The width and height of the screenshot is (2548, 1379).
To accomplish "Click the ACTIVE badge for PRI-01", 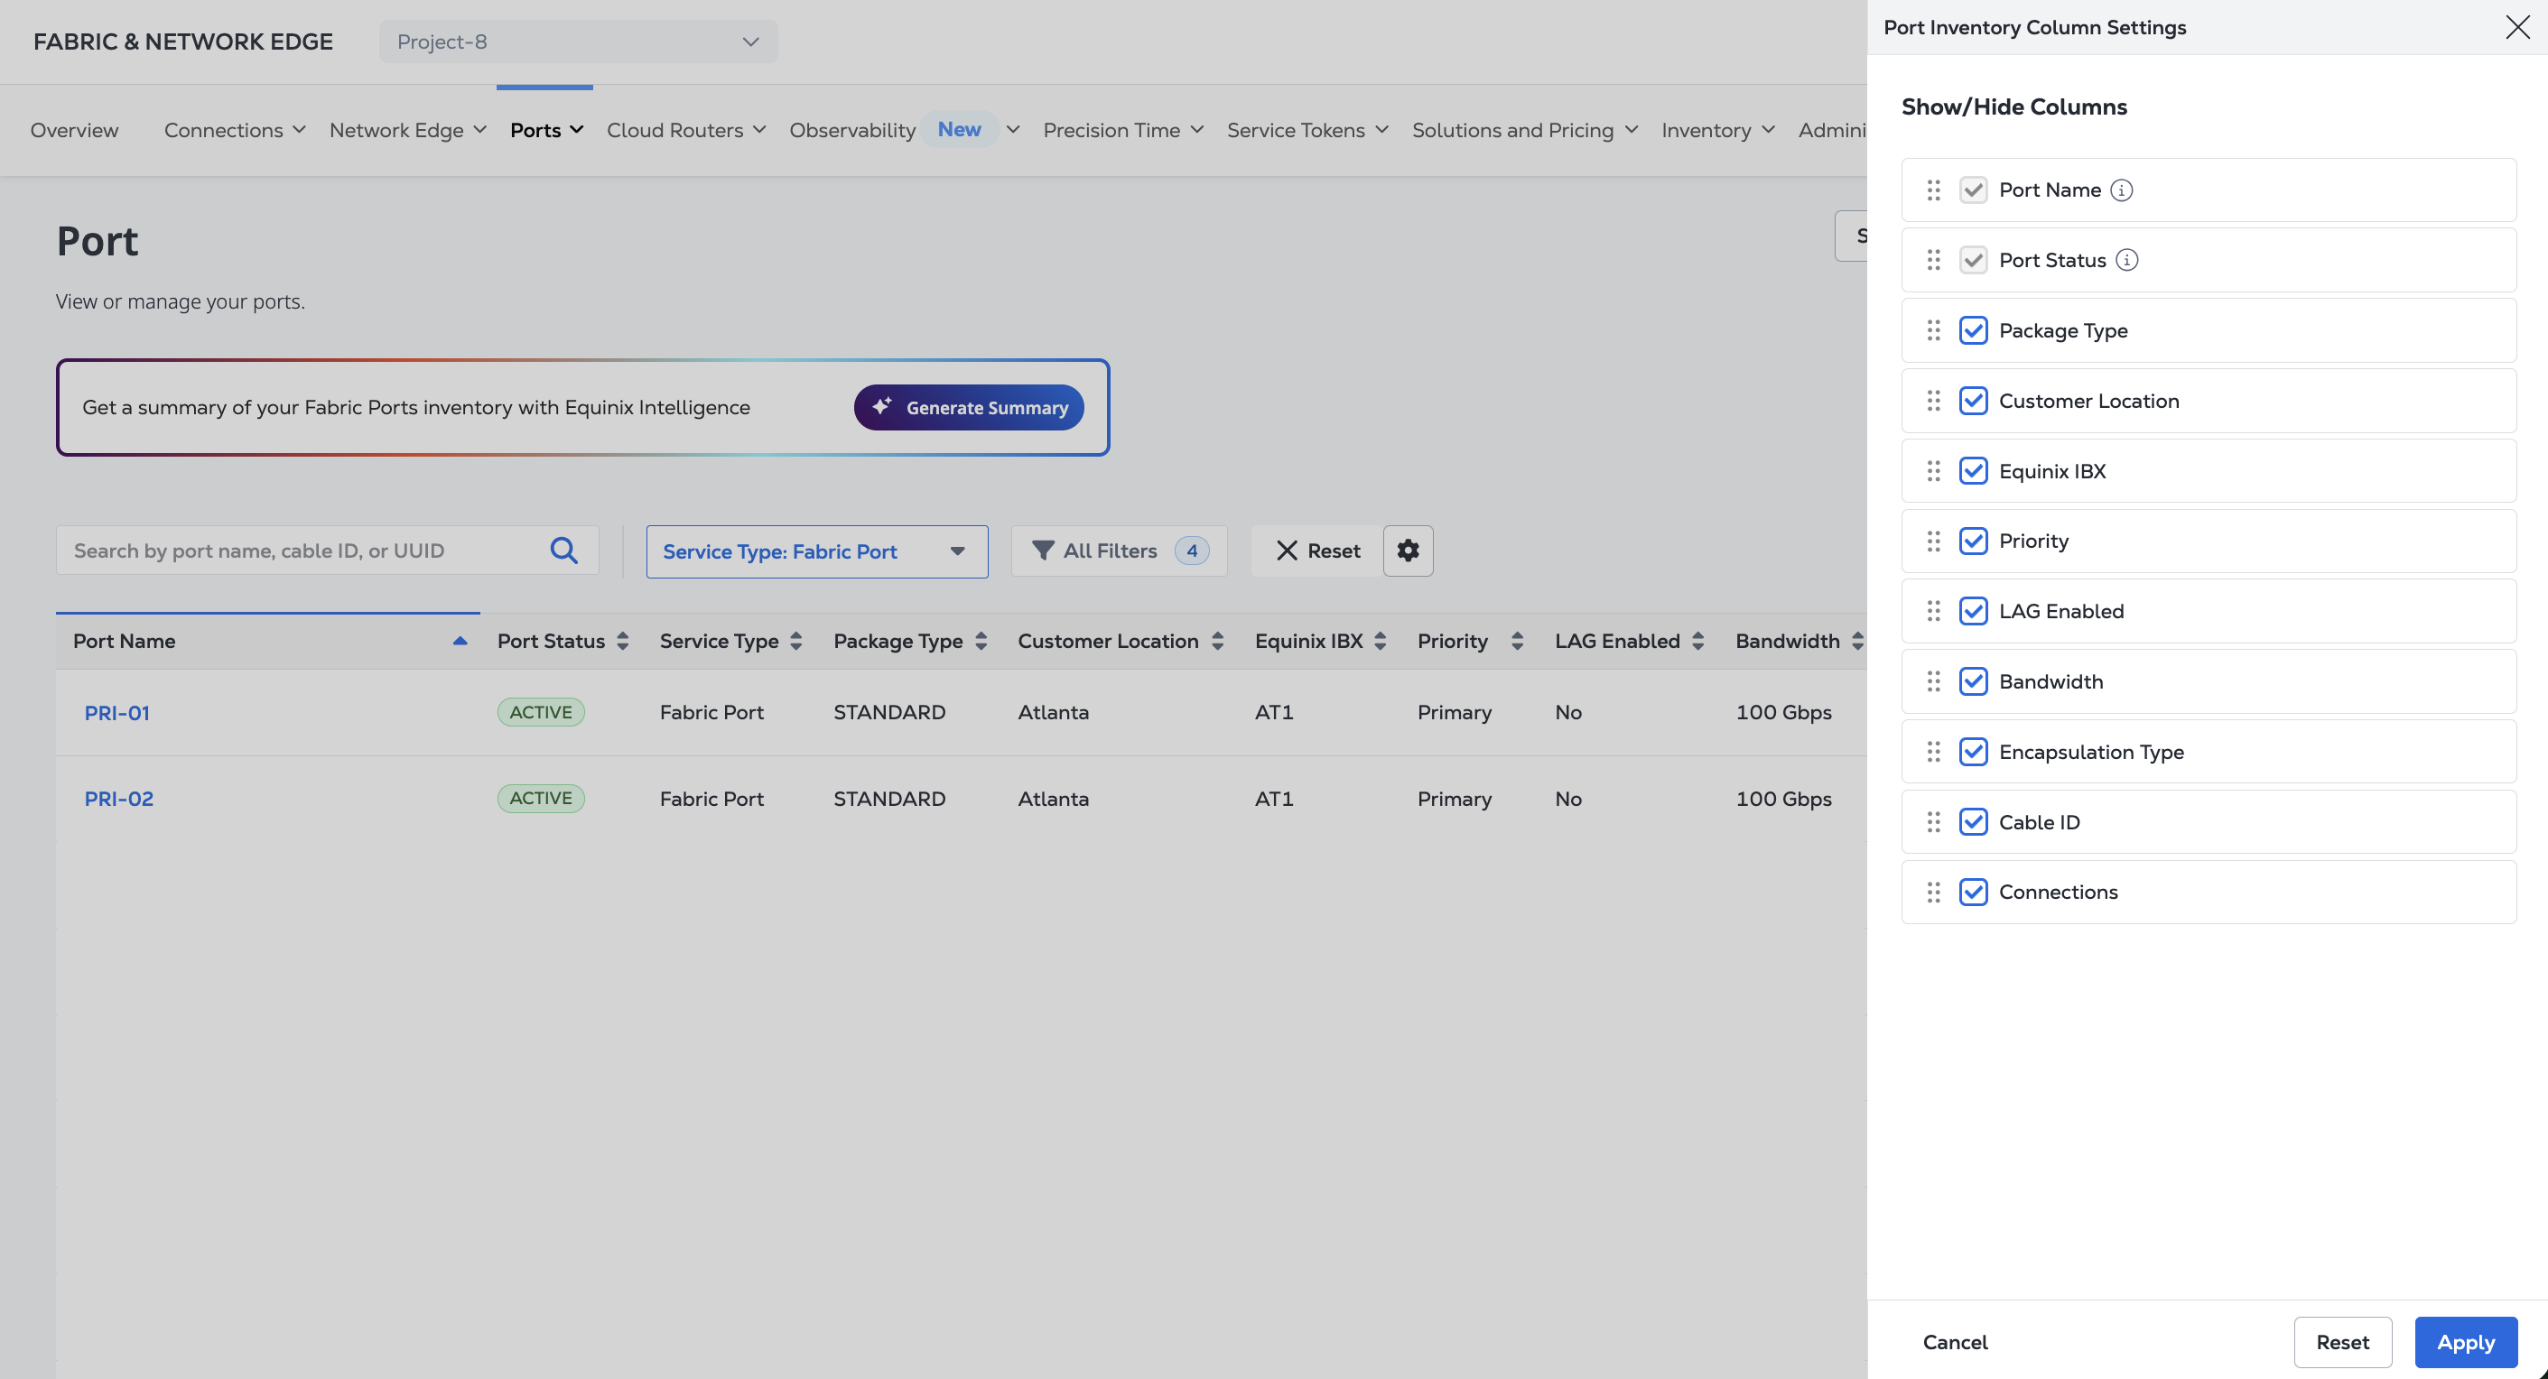I will click(x=541, y=712).
